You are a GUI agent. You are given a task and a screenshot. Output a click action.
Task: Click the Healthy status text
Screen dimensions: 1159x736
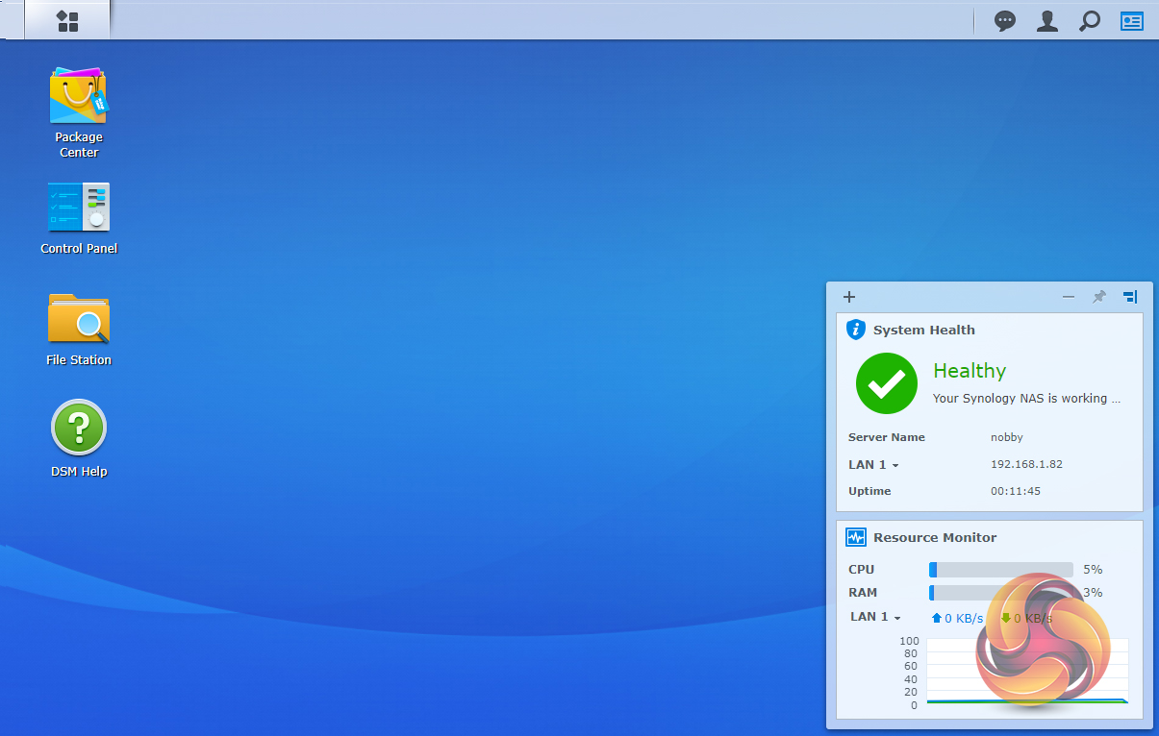(970, 371)
